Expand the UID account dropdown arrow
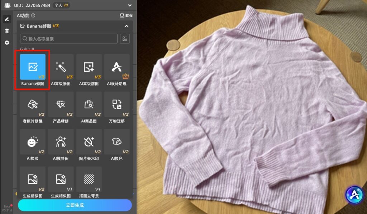367x214 pixels. [x=130, y=5]
